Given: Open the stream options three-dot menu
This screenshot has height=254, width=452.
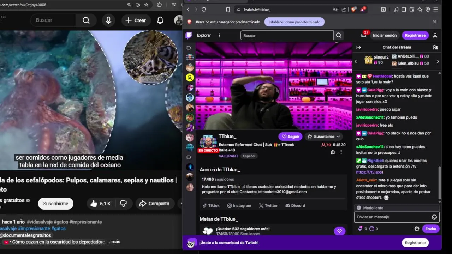Looking at the screenshot, I should [x=341, y=152].
